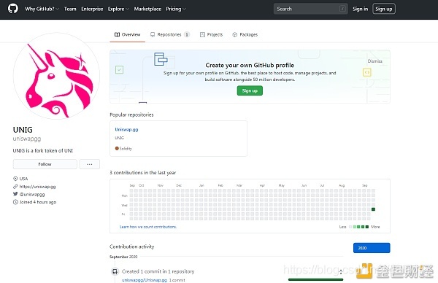Click the Contribution activity heading
Screen dimensions: 438x283
point(132,247)
